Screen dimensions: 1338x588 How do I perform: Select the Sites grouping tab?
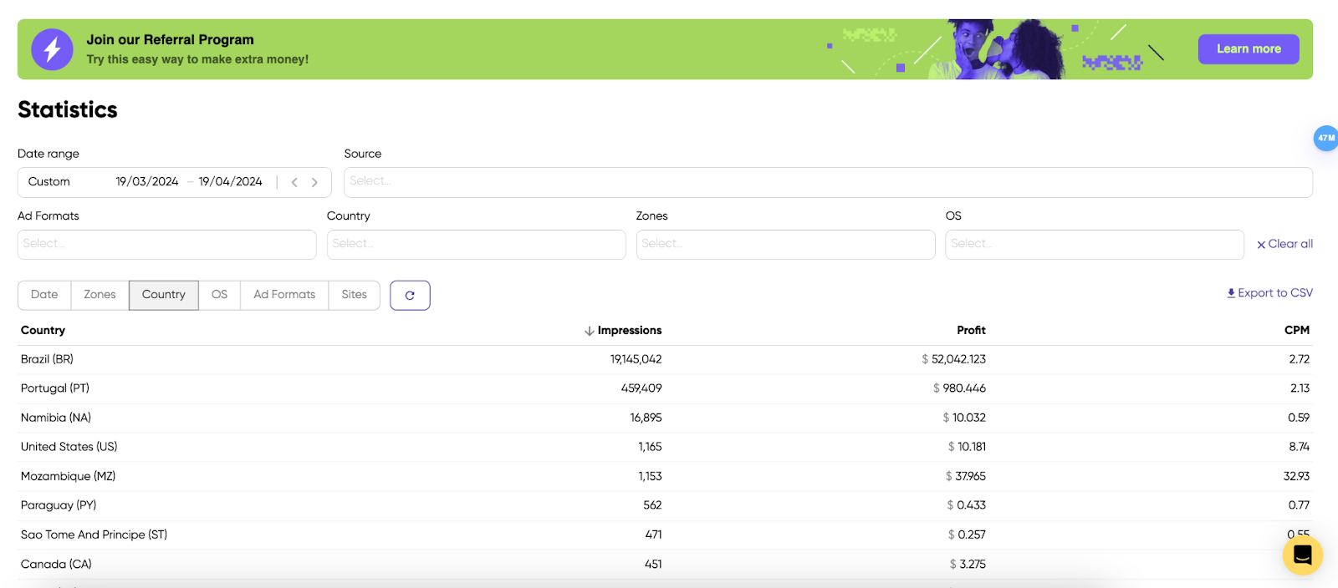(x=354, y=295)
